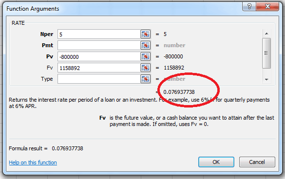Click the Function Arguments title text
This screenshot has width=285, height=179.
click(x=33, y=9)
